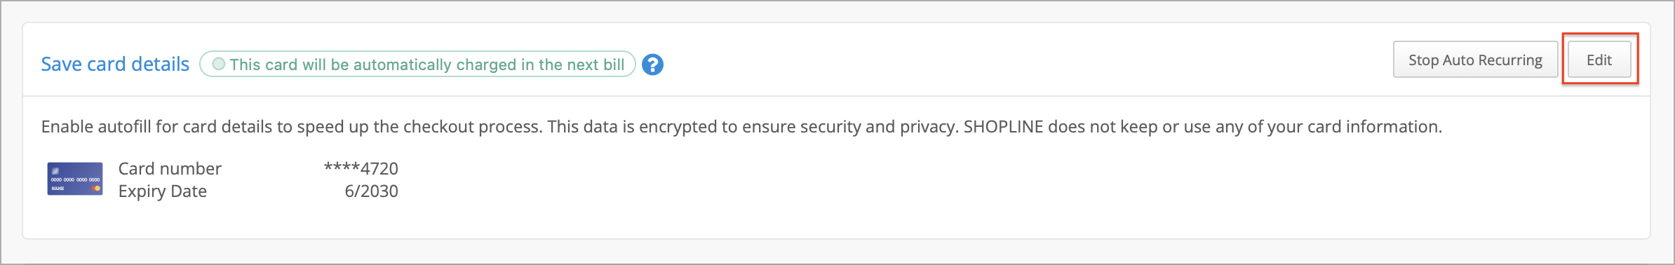Click the NAME text on card thumbnail
The width and height of the screenshot is (1675, 265).
pyautogui.click(x=58, y=189)
